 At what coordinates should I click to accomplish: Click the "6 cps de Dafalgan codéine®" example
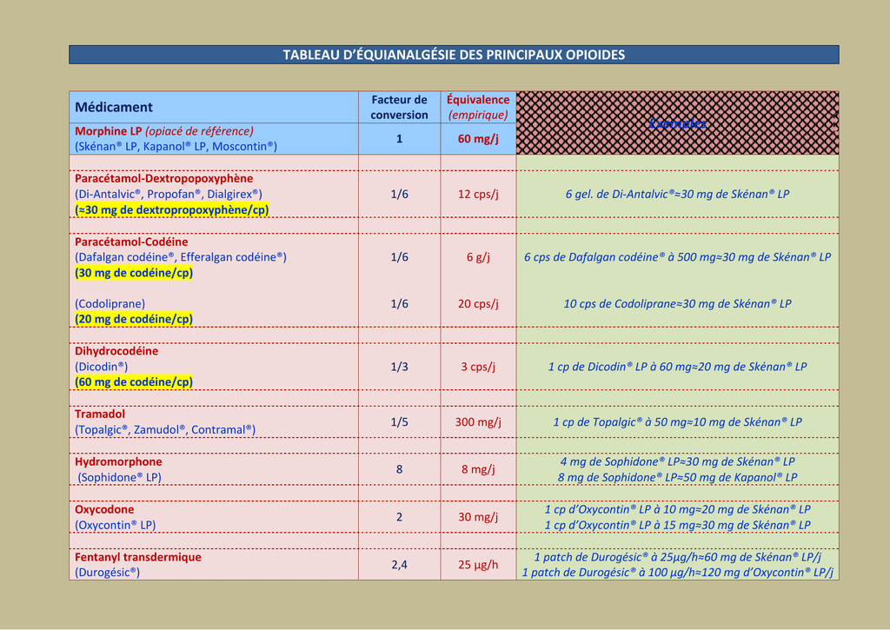click(677, 257)
